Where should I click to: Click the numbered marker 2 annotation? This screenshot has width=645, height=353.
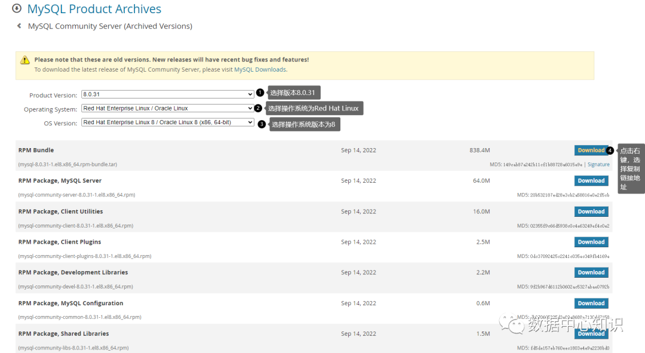258,108
